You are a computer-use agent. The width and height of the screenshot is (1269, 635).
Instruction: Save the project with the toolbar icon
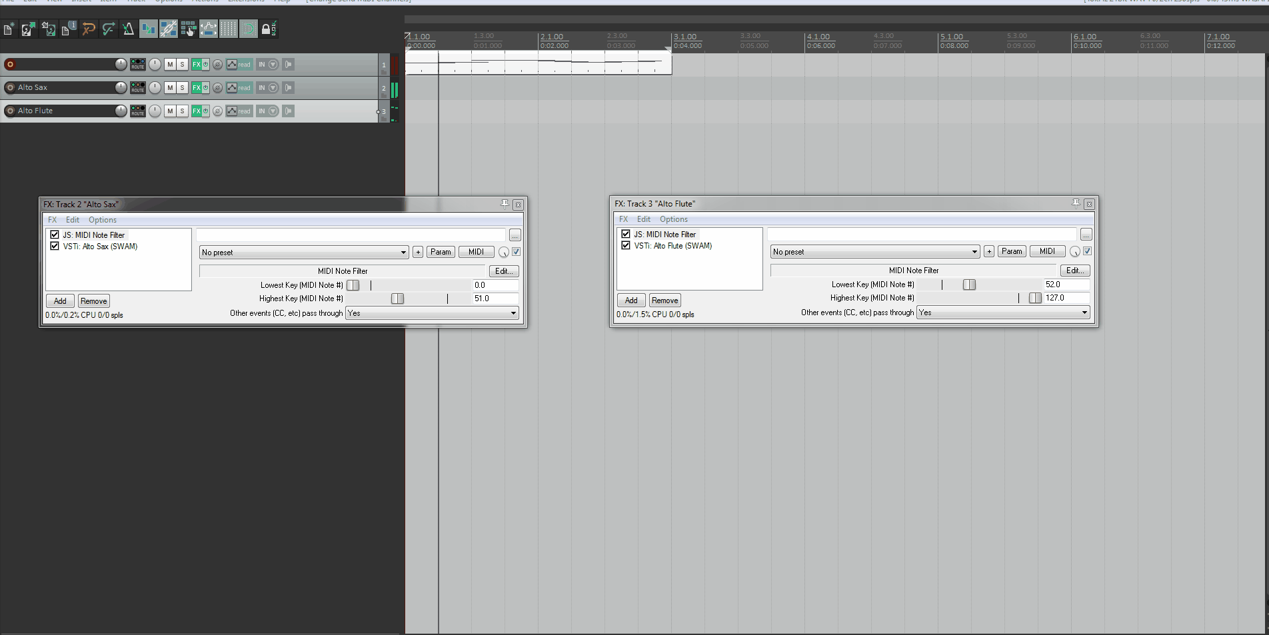48,29
